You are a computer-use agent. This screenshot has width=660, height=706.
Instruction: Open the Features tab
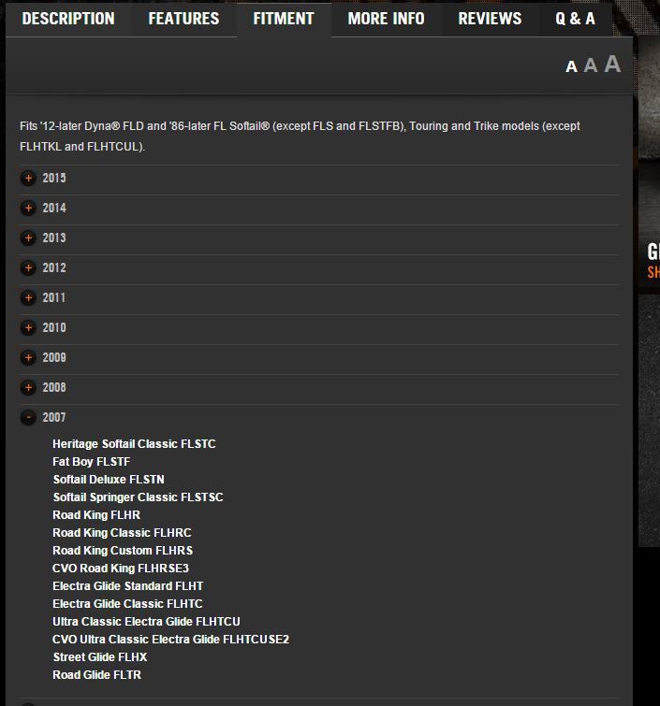(x=183, y=19)
